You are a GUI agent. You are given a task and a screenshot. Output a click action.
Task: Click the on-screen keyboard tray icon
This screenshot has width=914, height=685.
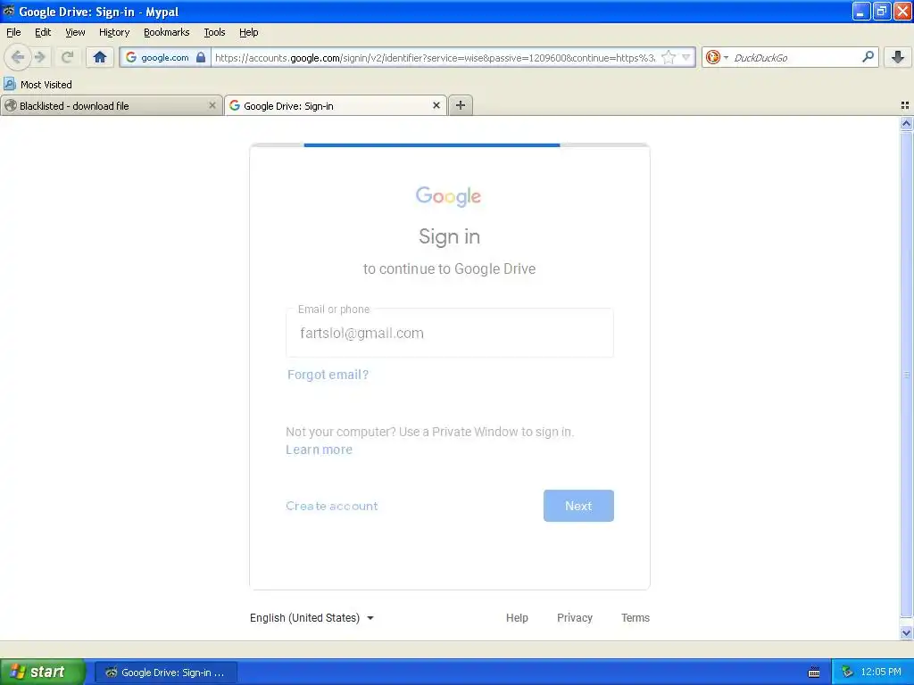[x=814, y=673]
